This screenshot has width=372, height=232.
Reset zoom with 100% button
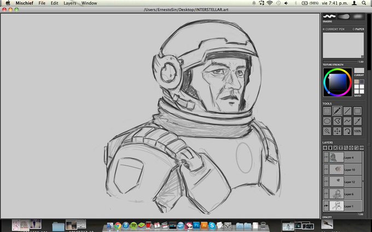(x=357, y=131)
